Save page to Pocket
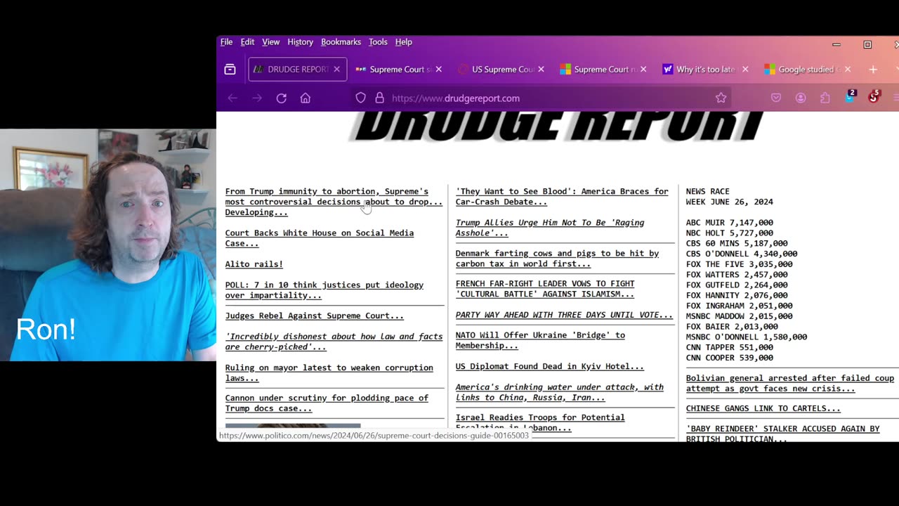899x506 pixels. [776, 98]
